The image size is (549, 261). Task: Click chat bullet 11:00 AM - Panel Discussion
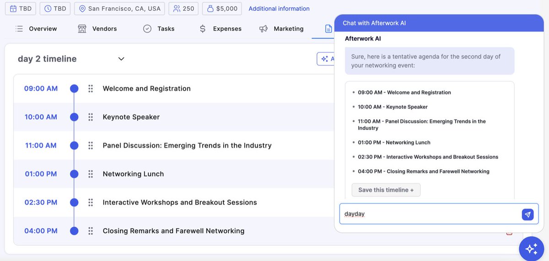[422, 125]
